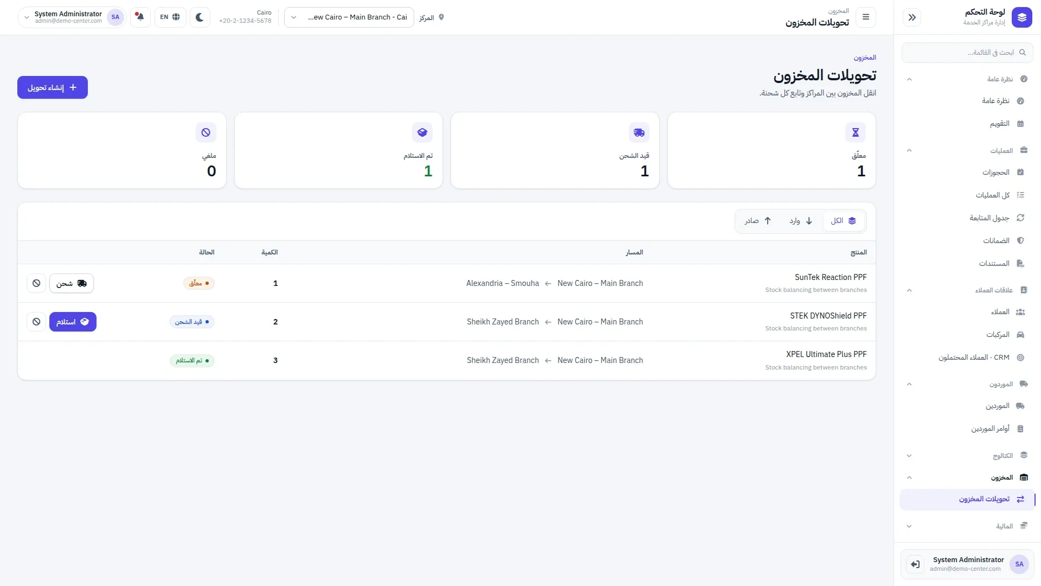Select the صادر outgoing tab
The width and height of the screenshot is (1041, 586).
pos(758,221)
